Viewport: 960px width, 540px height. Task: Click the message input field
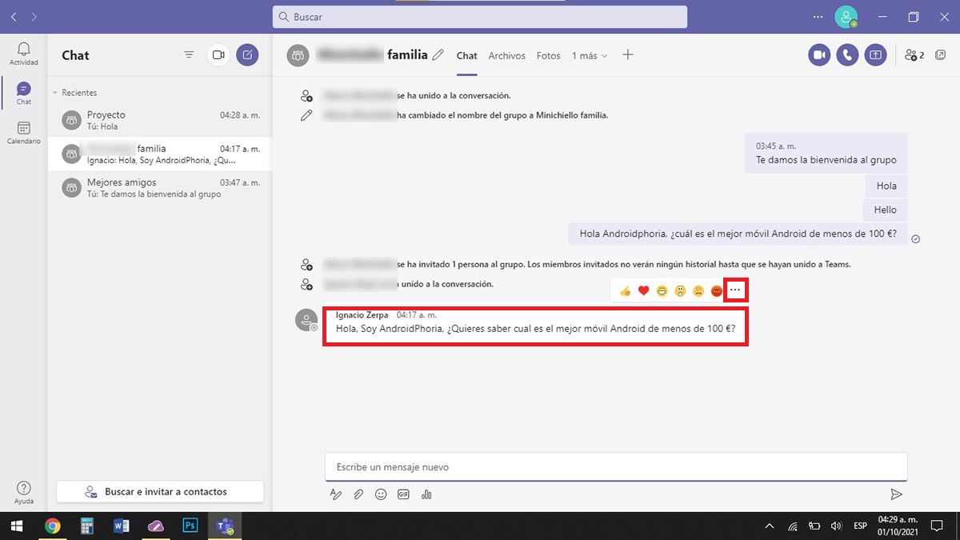click(616, 466)
